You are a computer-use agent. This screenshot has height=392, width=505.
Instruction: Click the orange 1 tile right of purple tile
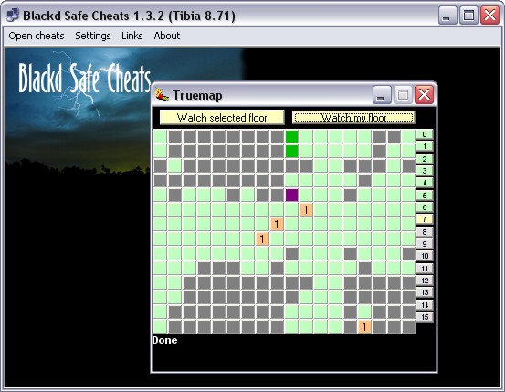(306, 210)
